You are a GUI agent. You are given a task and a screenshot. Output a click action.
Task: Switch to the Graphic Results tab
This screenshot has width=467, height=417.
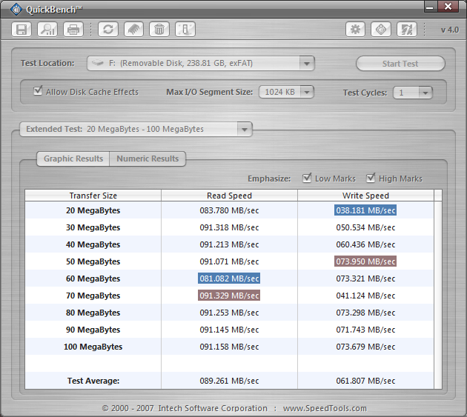coord(73,159)
